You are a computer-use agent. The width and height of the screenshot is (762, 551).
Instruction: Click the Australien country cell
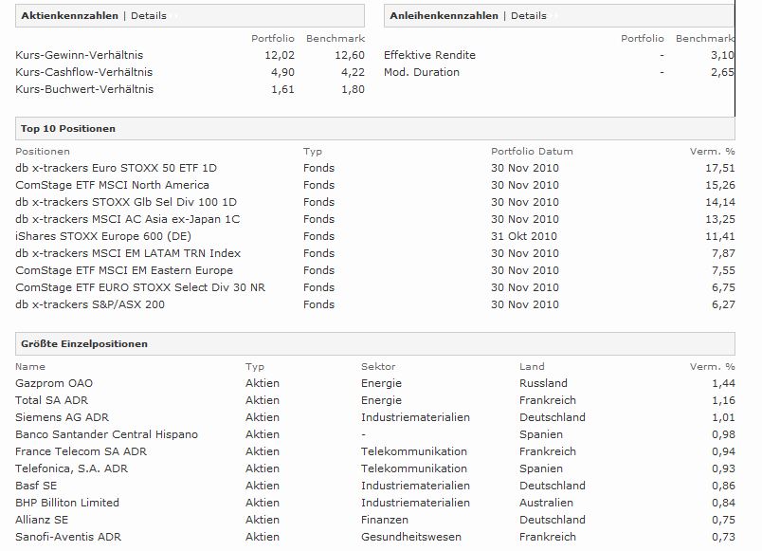[546, 503]
